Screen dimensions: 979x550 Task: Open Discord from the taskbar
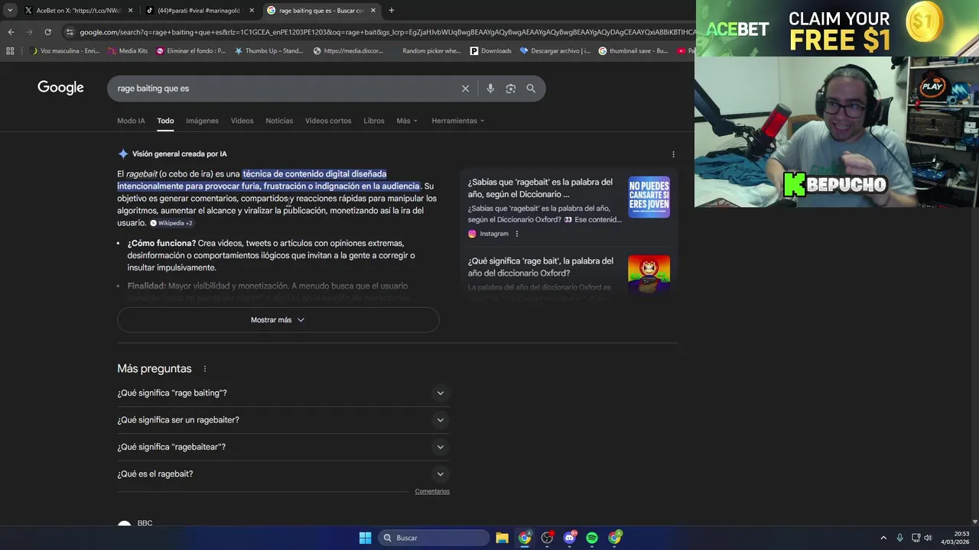[569, 538]
